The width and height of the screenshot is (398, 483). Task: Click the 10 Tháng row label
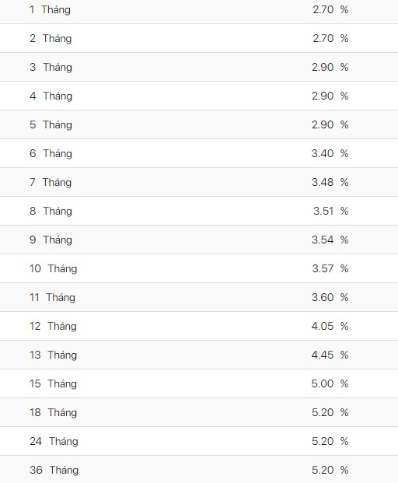pyautogui.click(x=54, y=269)
